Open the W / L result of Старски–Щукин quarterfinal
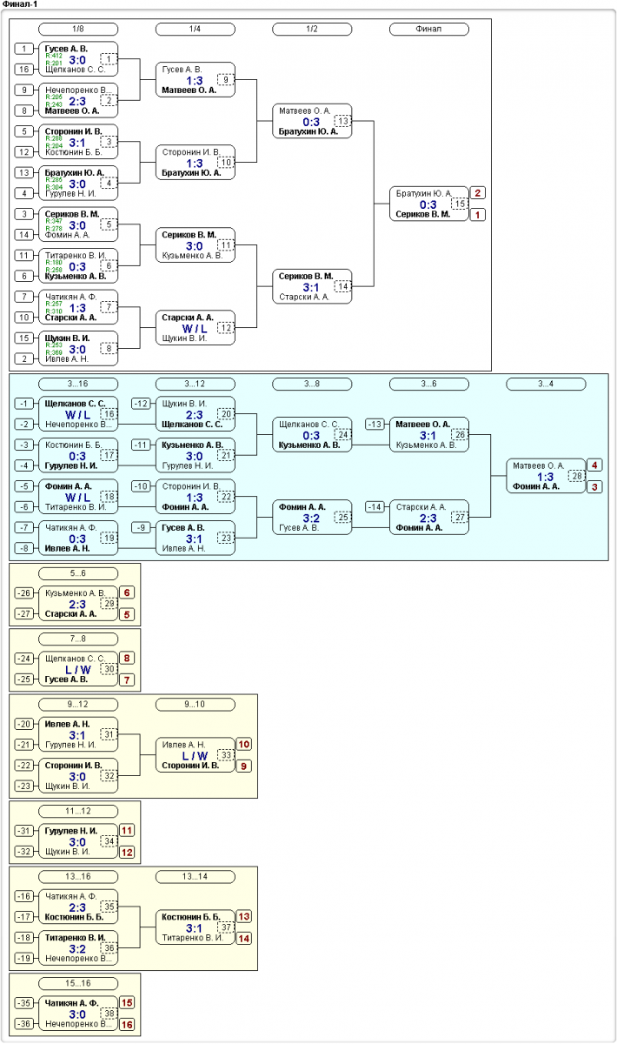The image size is (617, 1044). click(195, 328)
